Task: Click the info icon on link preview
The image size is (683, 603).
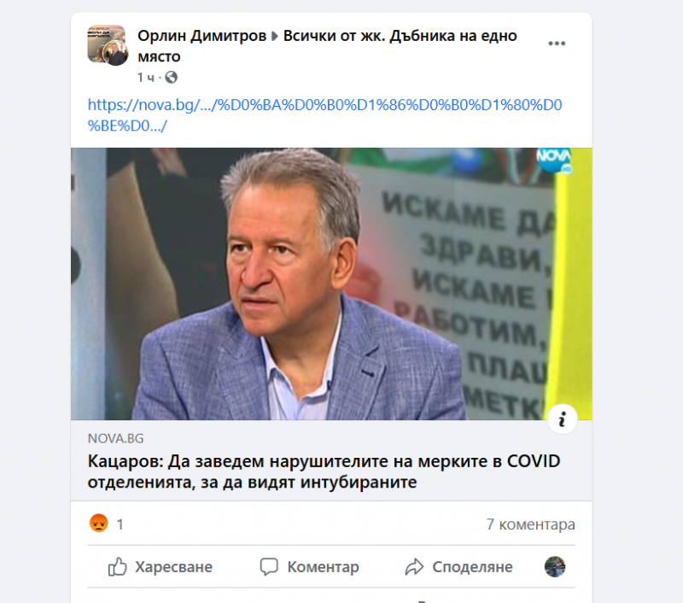Action: 562,419
